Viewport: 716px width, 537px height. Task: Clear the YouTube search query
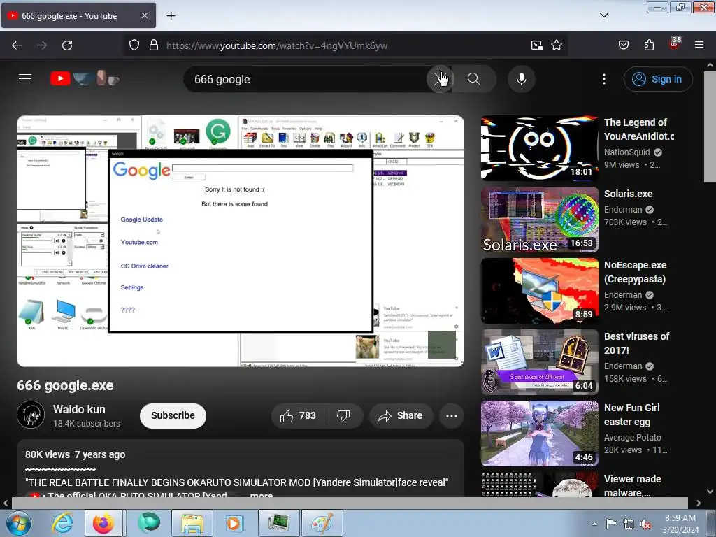click(441, 79)
